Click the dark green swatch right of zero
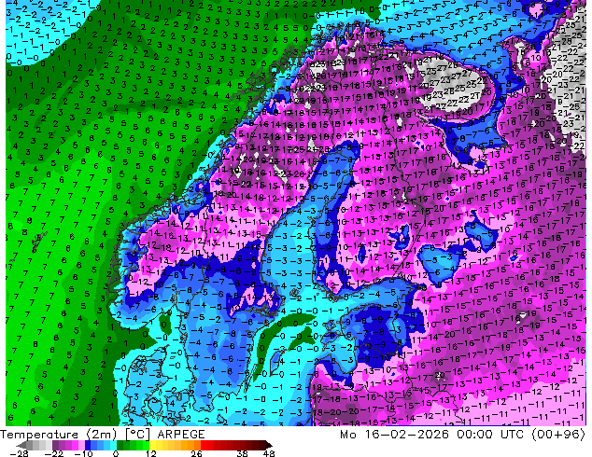 120,445
